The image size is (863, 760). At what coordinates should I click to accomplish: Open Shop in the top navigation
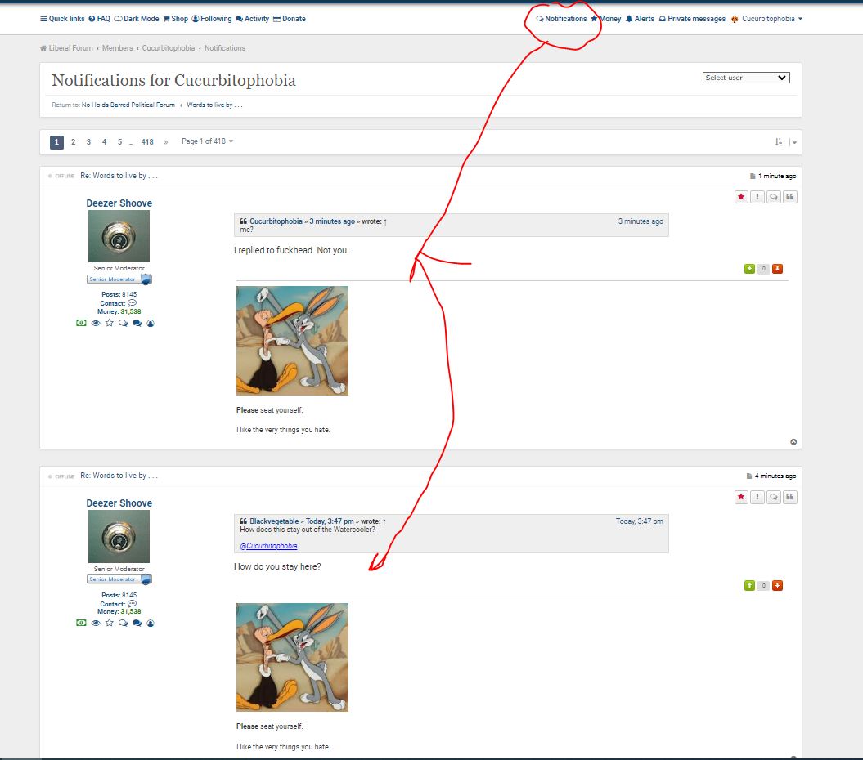pyautogui.click(x=176, y=19)
